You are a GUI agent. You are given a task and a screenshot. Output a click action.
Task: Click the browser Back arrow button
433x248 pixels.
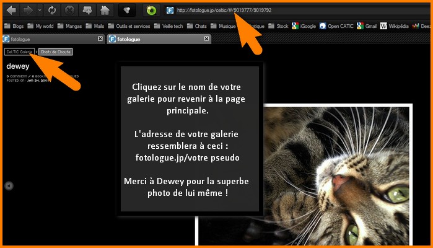pos(11,11)
